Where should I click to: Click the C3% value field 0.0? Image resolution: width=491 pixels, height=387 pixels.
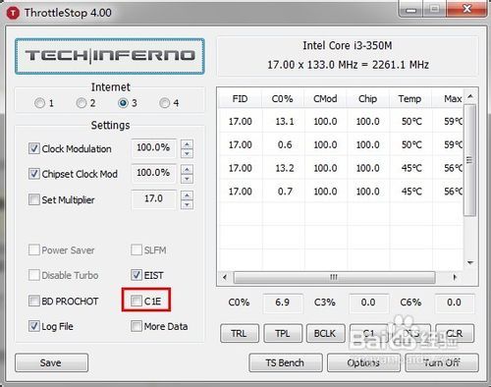tap(368, 303)
